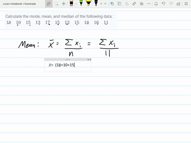Open the more options ellipsis menu
This screenshot has height=143, width=191.
[x=149, y=4]
